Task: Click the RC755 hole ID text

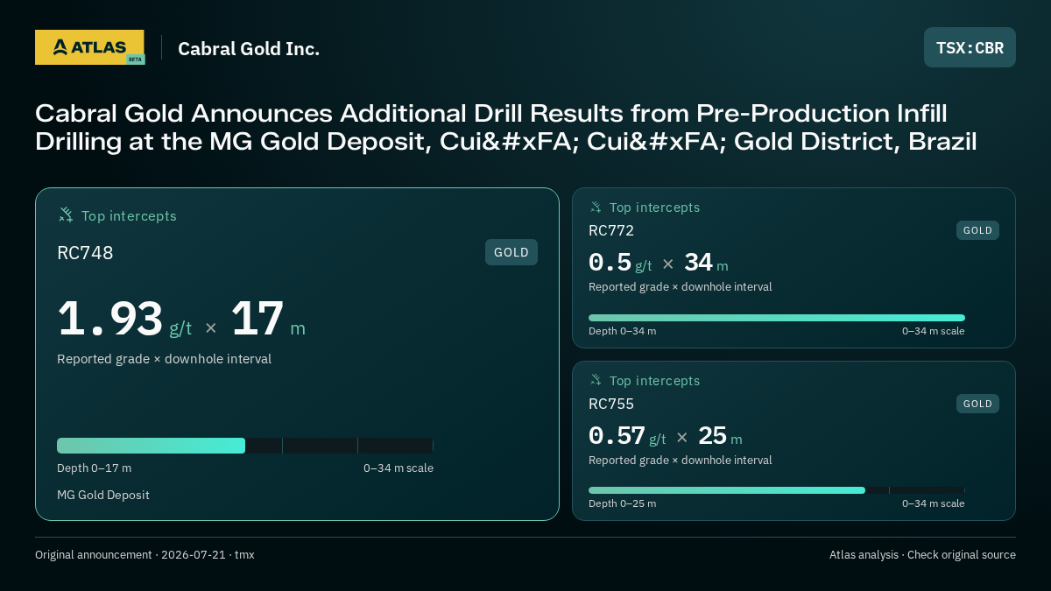Action: pyautogui.click(x=611, y=404)
